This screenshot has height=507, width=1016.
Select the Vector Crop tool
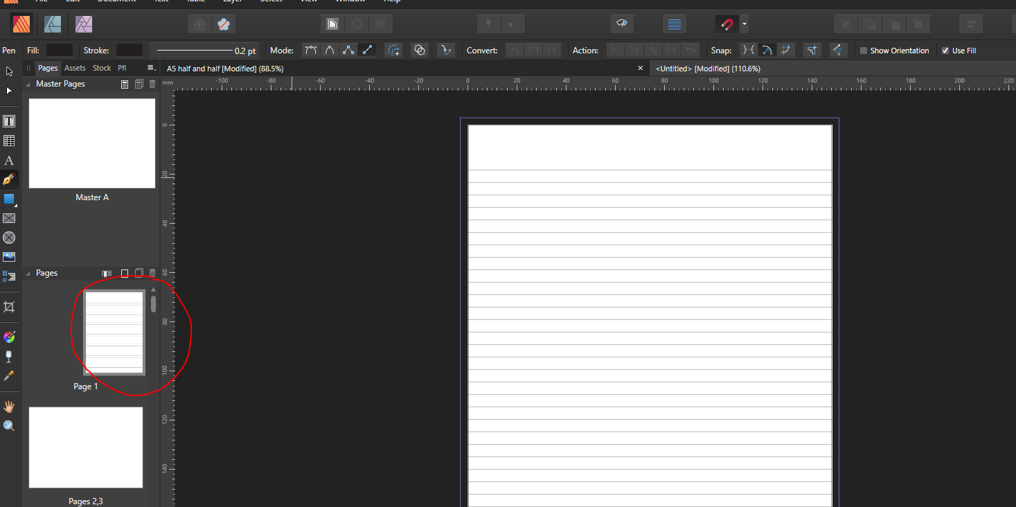(x=9, y=307)
